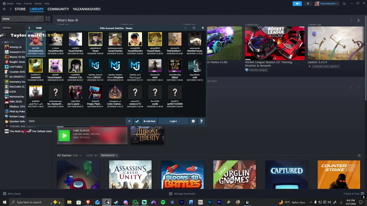Open the TcNo switcher help question mark
The width and height of the screenshot is (367, 206).
click(x=201, y=121)
